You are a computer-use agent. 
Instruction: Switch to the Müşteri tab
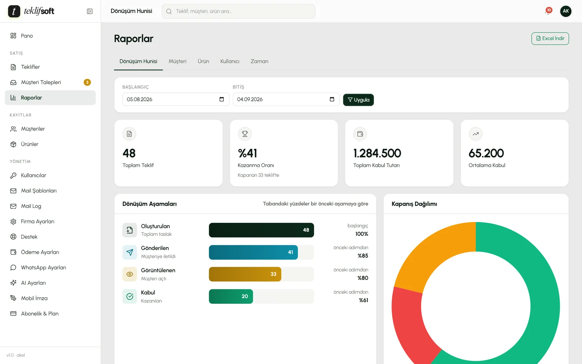click(x=178, y=62)
